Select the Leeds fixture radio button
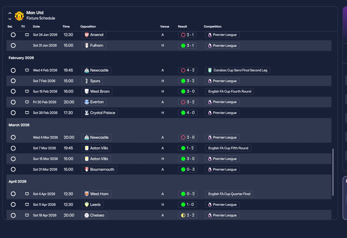Viewport: 347px width, 238px height. (13, 205)
